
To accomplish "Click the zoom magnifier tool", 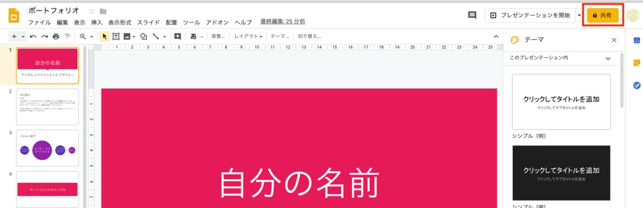I will (x=83, y=36).
